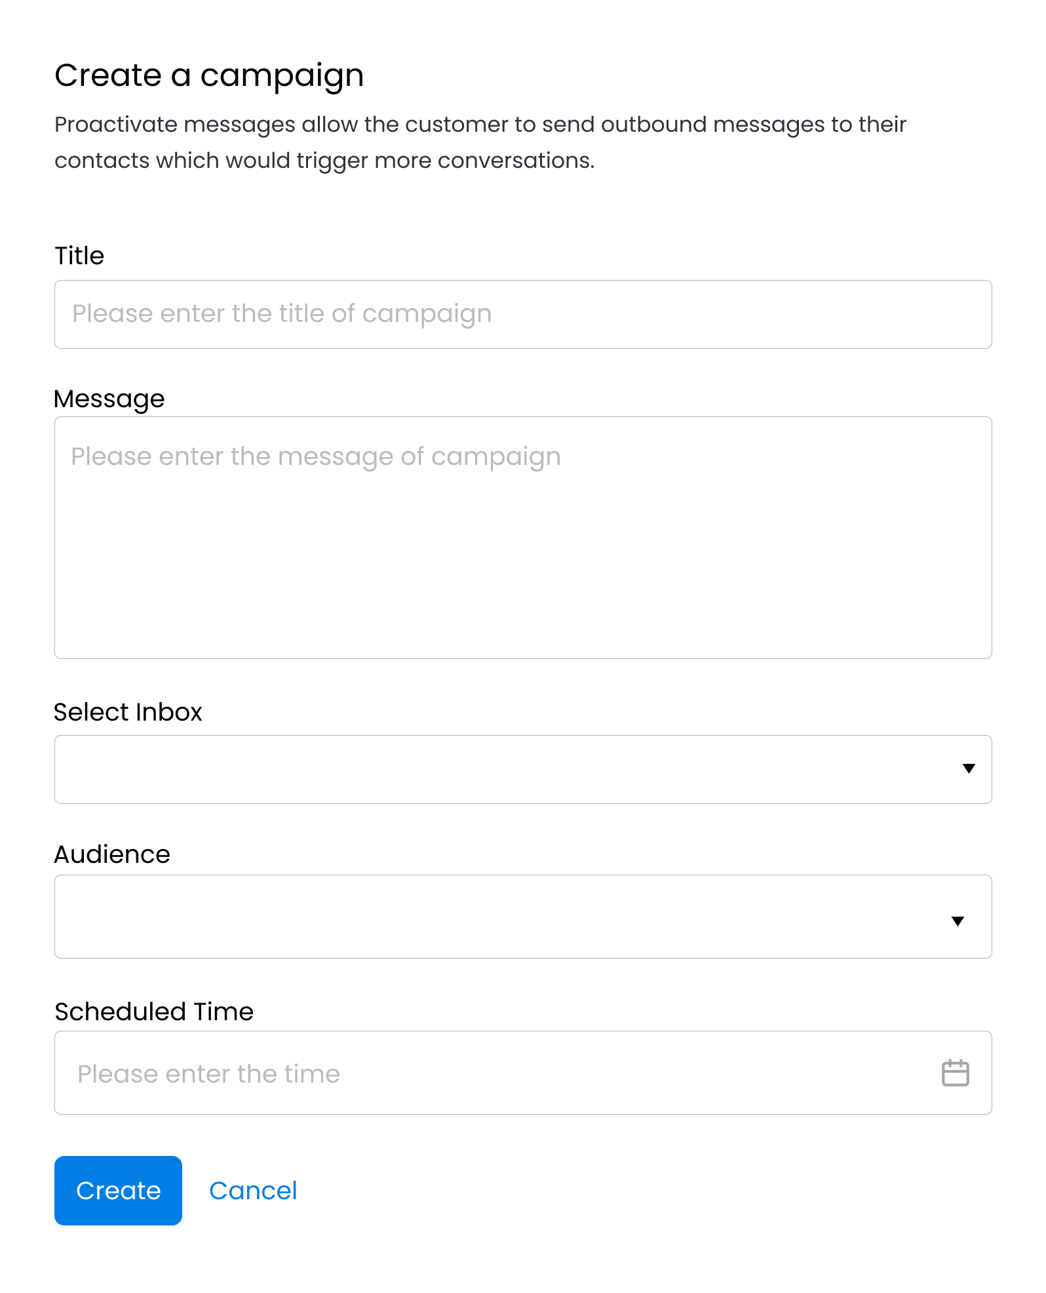Click the 'Select Inbox' label
This screenshot has width=1046, height=1293.
[x=128, y=712]
